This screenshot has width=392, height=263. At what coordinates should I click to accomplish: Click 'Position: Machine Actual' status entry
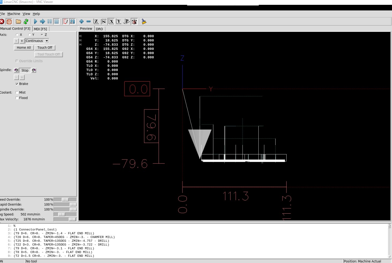click(x=362, y=261)
